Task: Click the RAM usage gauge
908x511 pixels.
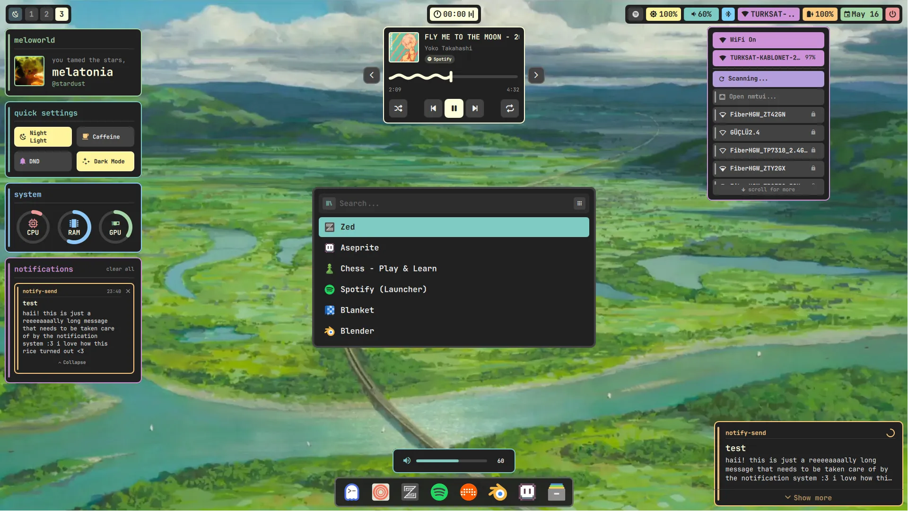Action: tap(74, 227)
